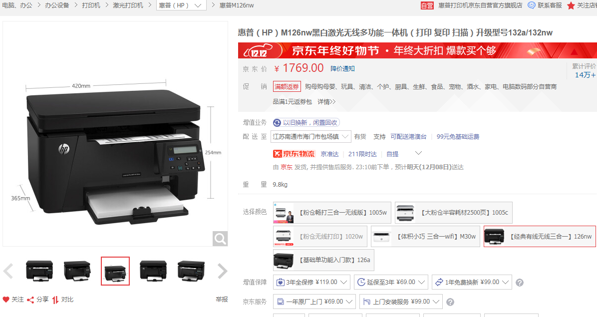Click the ¥1769.00 price text
Image resolution: width=597 pixels, height=317 pixels.
tap(299, 68)
